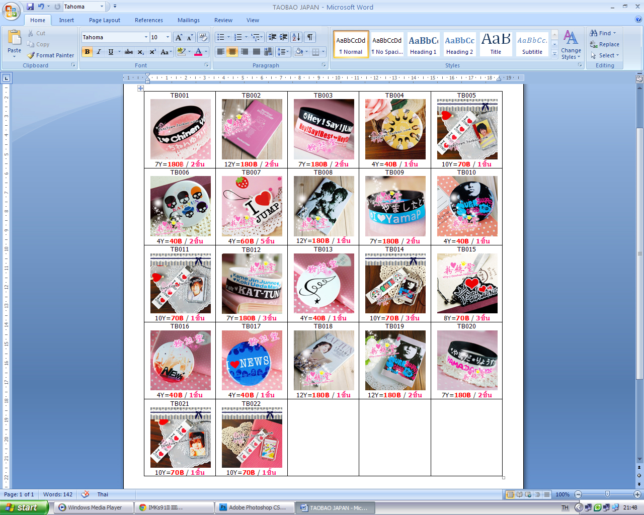Switch to the Insert tab
Viewport: 644px width, 515px height.
[66, 20]
